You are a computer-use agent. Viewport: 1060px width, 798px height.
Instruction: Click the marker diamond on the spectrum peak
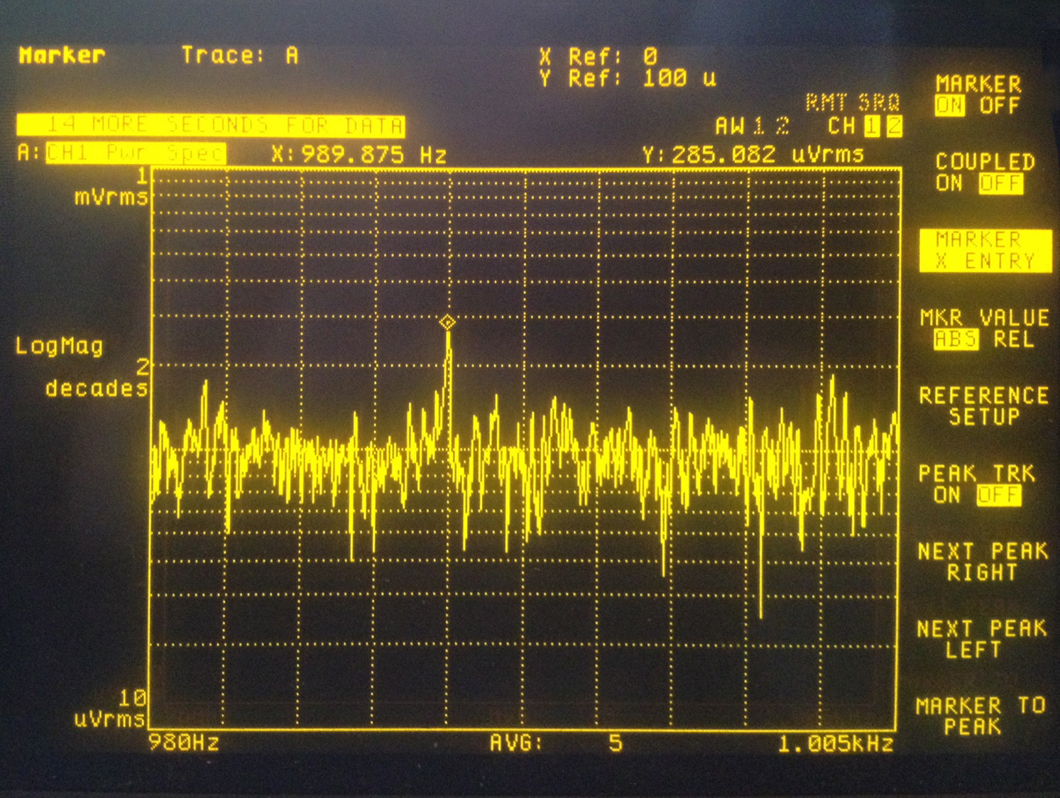(x=447, y=324)
